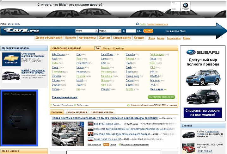Click the login user icon next to Войти

click(138, 24)
